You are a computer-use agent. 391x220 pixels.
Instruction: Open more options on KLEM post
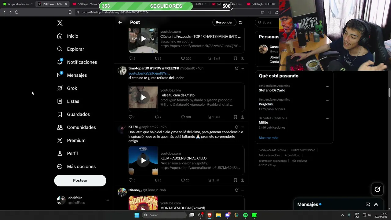point(242,127)
